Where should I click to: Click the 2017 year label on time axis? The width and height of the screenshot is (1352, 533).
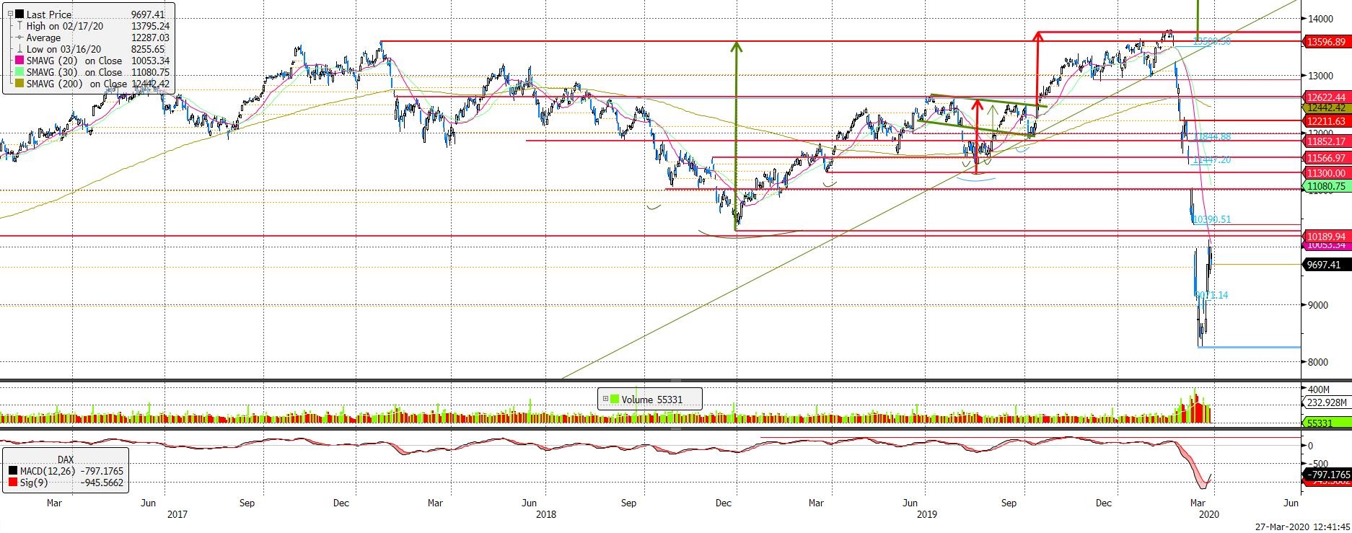point(177,514)
